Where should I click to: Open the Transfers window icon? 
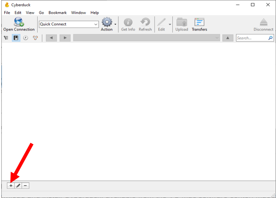point(199,22)
